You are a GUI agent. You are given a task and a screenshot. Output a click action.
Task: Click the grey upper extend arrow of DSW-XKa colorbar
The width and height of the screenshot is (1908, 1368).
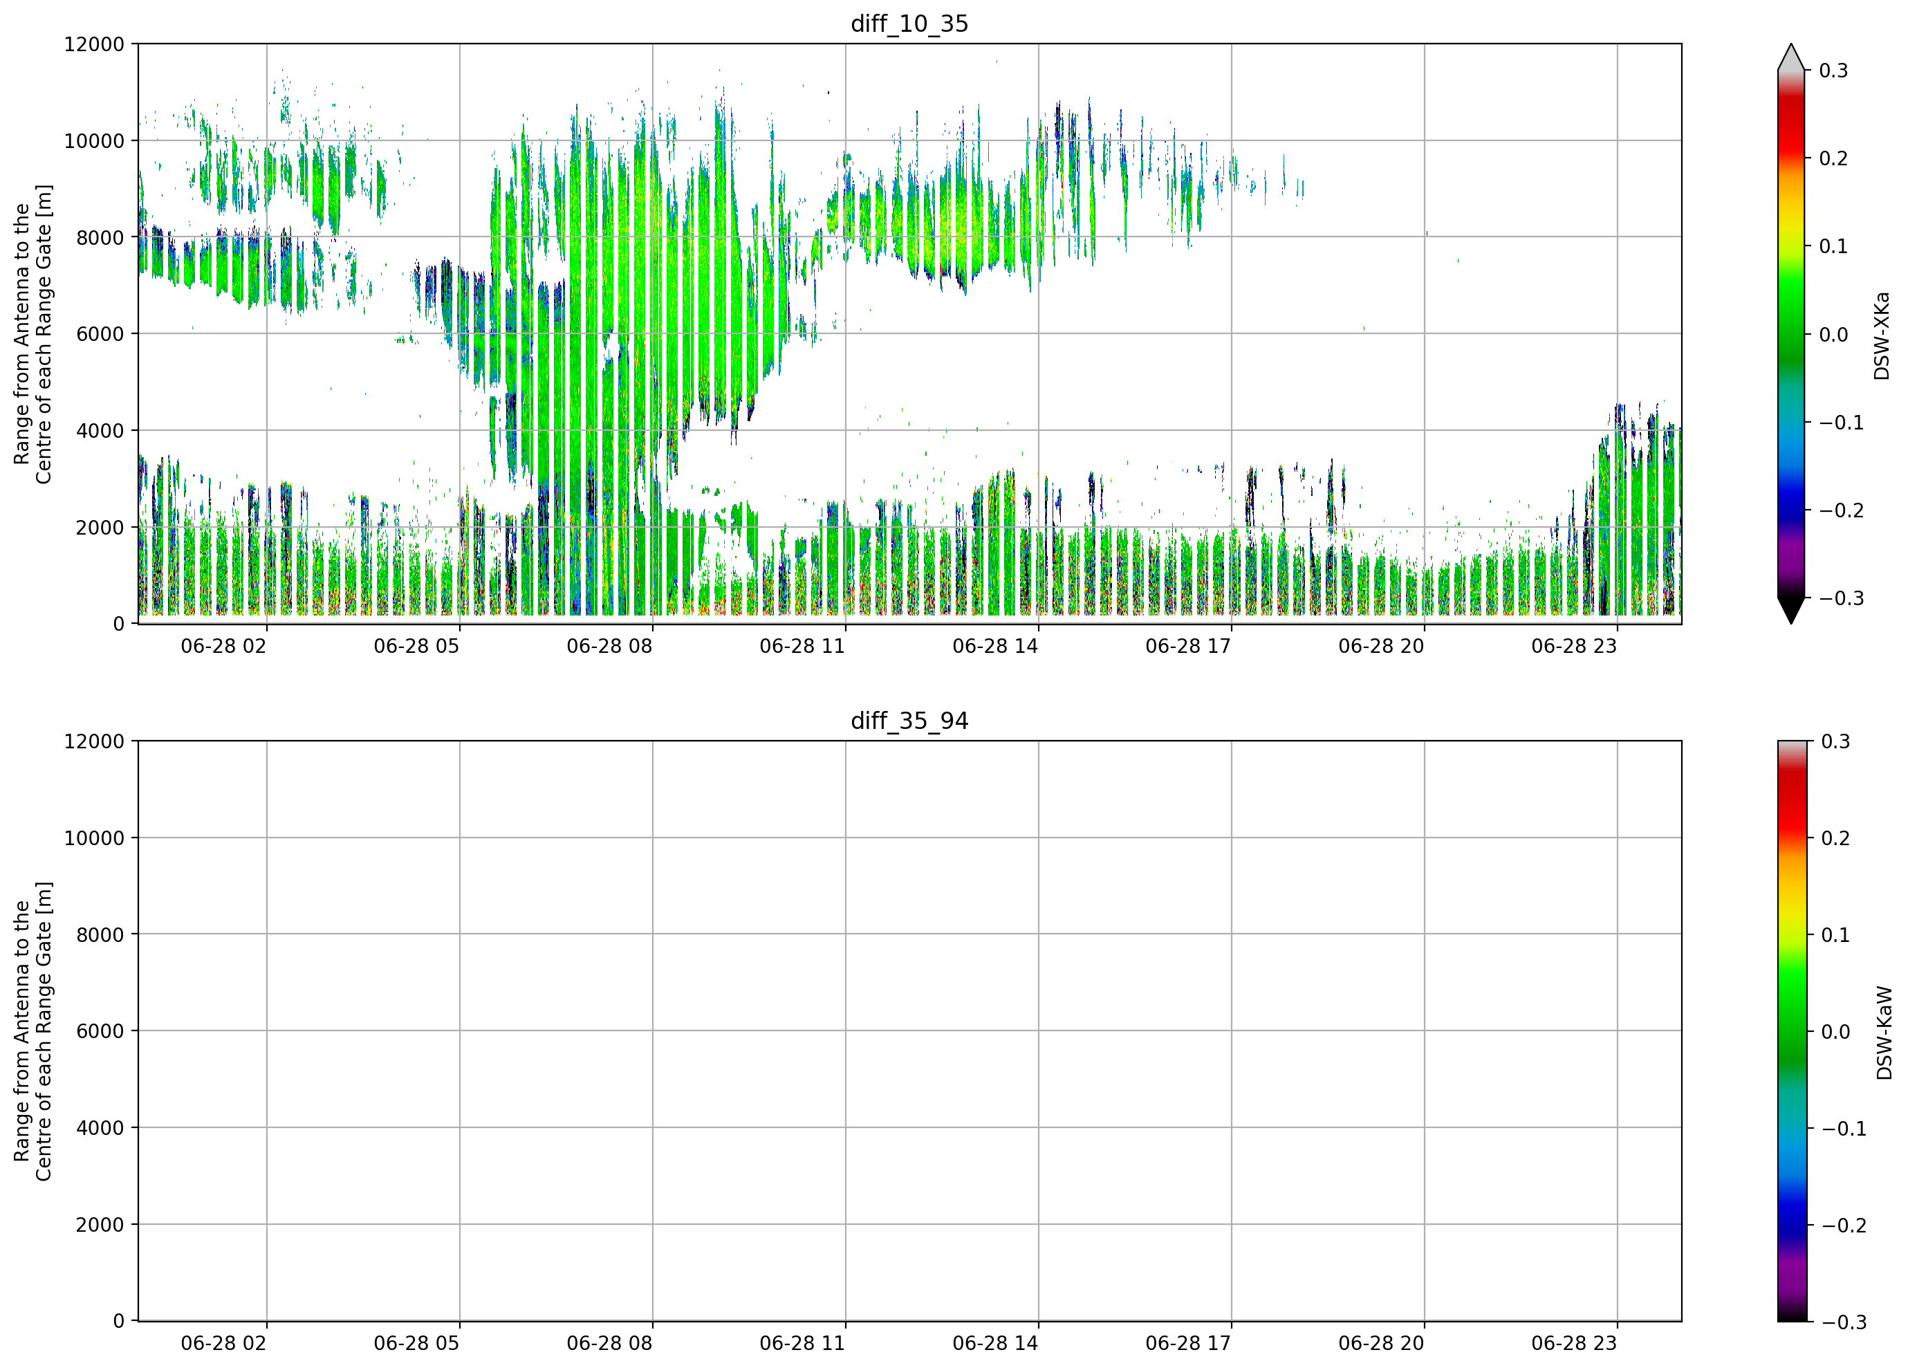click(1791, 57)
